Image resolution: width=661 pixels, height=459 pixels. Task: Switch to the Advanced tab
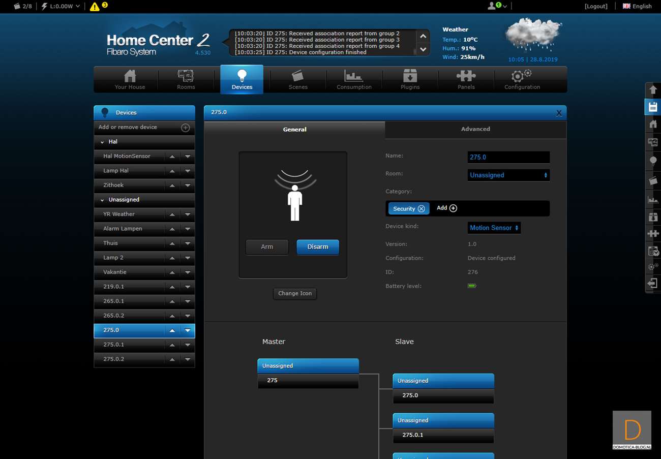pos(475,129)
